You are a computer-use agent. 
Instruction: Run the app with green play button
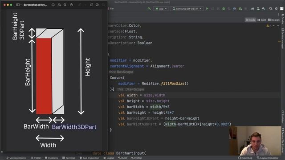pyautogui.click(x=207, y=8)
